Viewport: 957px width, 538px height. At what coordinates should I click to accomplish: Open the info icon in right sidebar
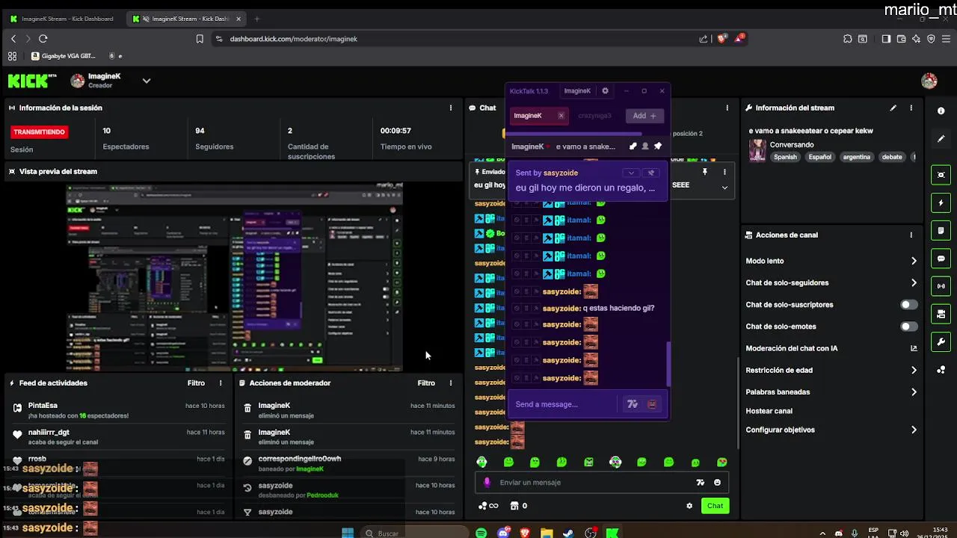click(941, 111)
